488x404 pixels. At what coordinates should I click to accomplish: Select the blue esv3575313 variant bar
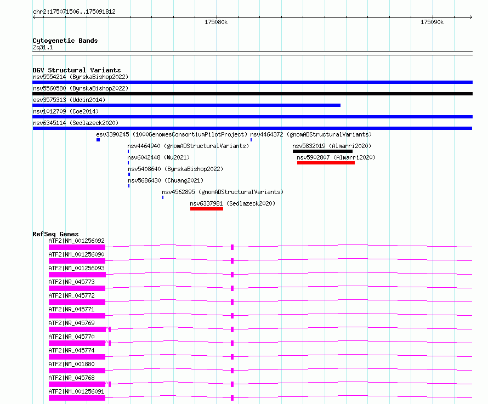point(186,105)
